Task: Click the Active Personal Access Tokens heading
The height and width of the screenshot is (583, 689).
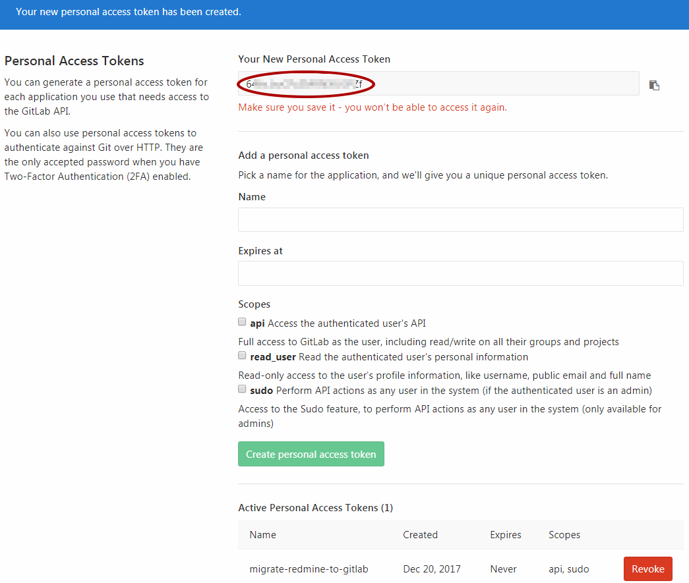Action: [315, 507]
